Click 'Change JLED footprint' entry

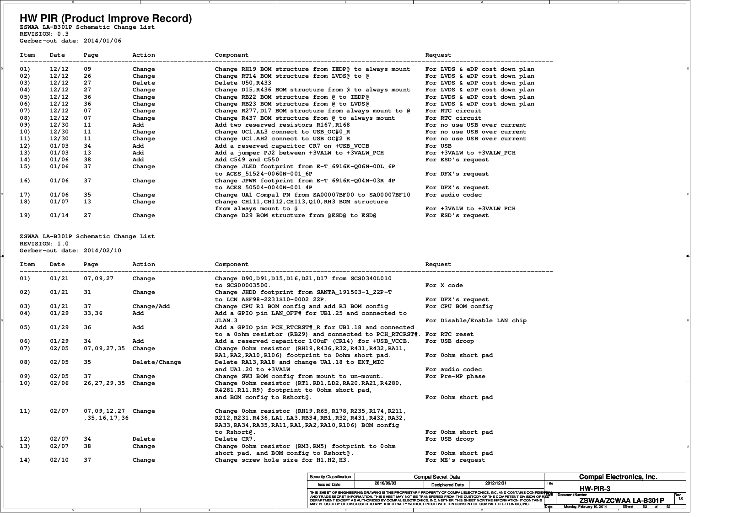[x=305, y=166]
